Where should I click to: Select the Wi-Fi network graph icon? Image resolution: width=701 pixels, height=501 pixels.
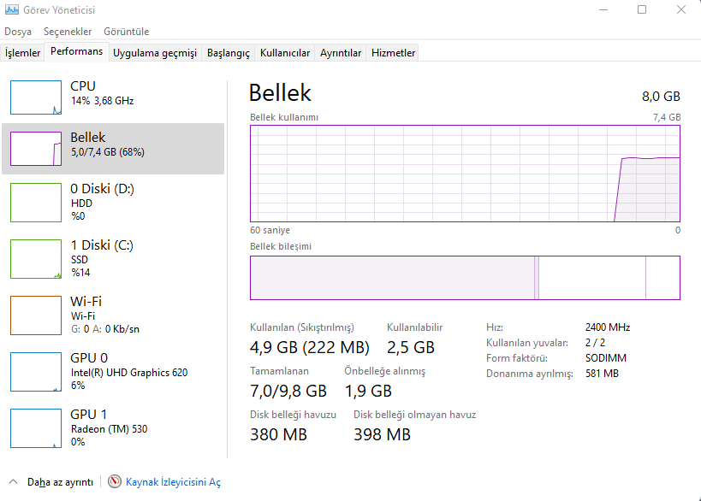pyautogui.click(x=36, y=315)
